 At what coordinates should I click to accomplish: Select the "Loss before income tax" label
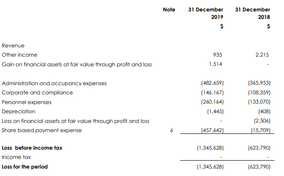tap(32, 148)
